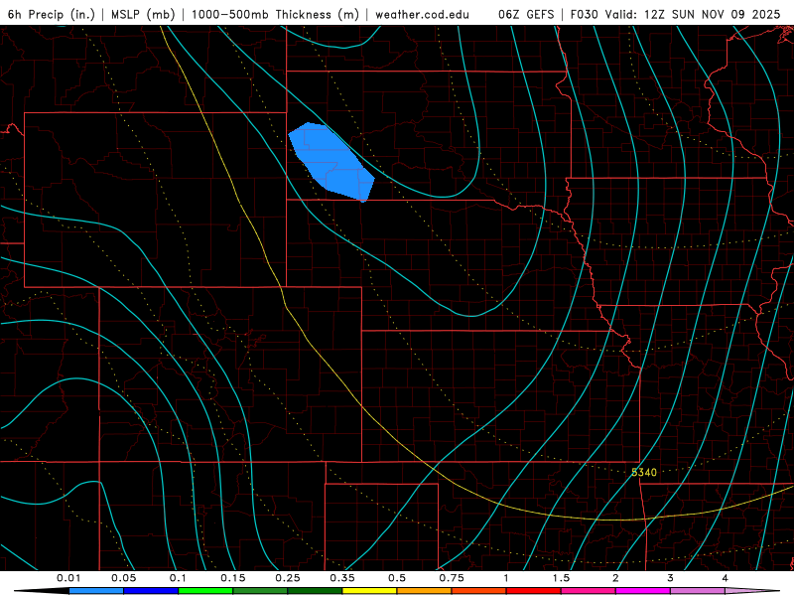
Task: Click the '1000-500mb Thickness (m)' title text
Action: pos(275,14)
